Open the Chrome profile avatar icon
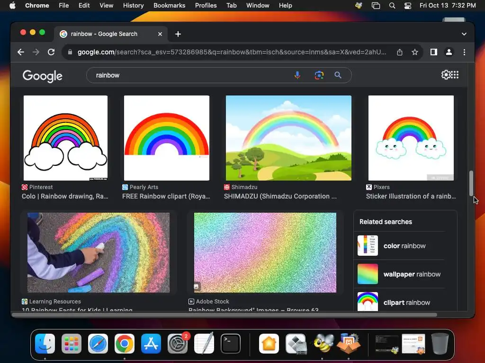This screenshot has height=363, width=485. click(x=449, y=52)
